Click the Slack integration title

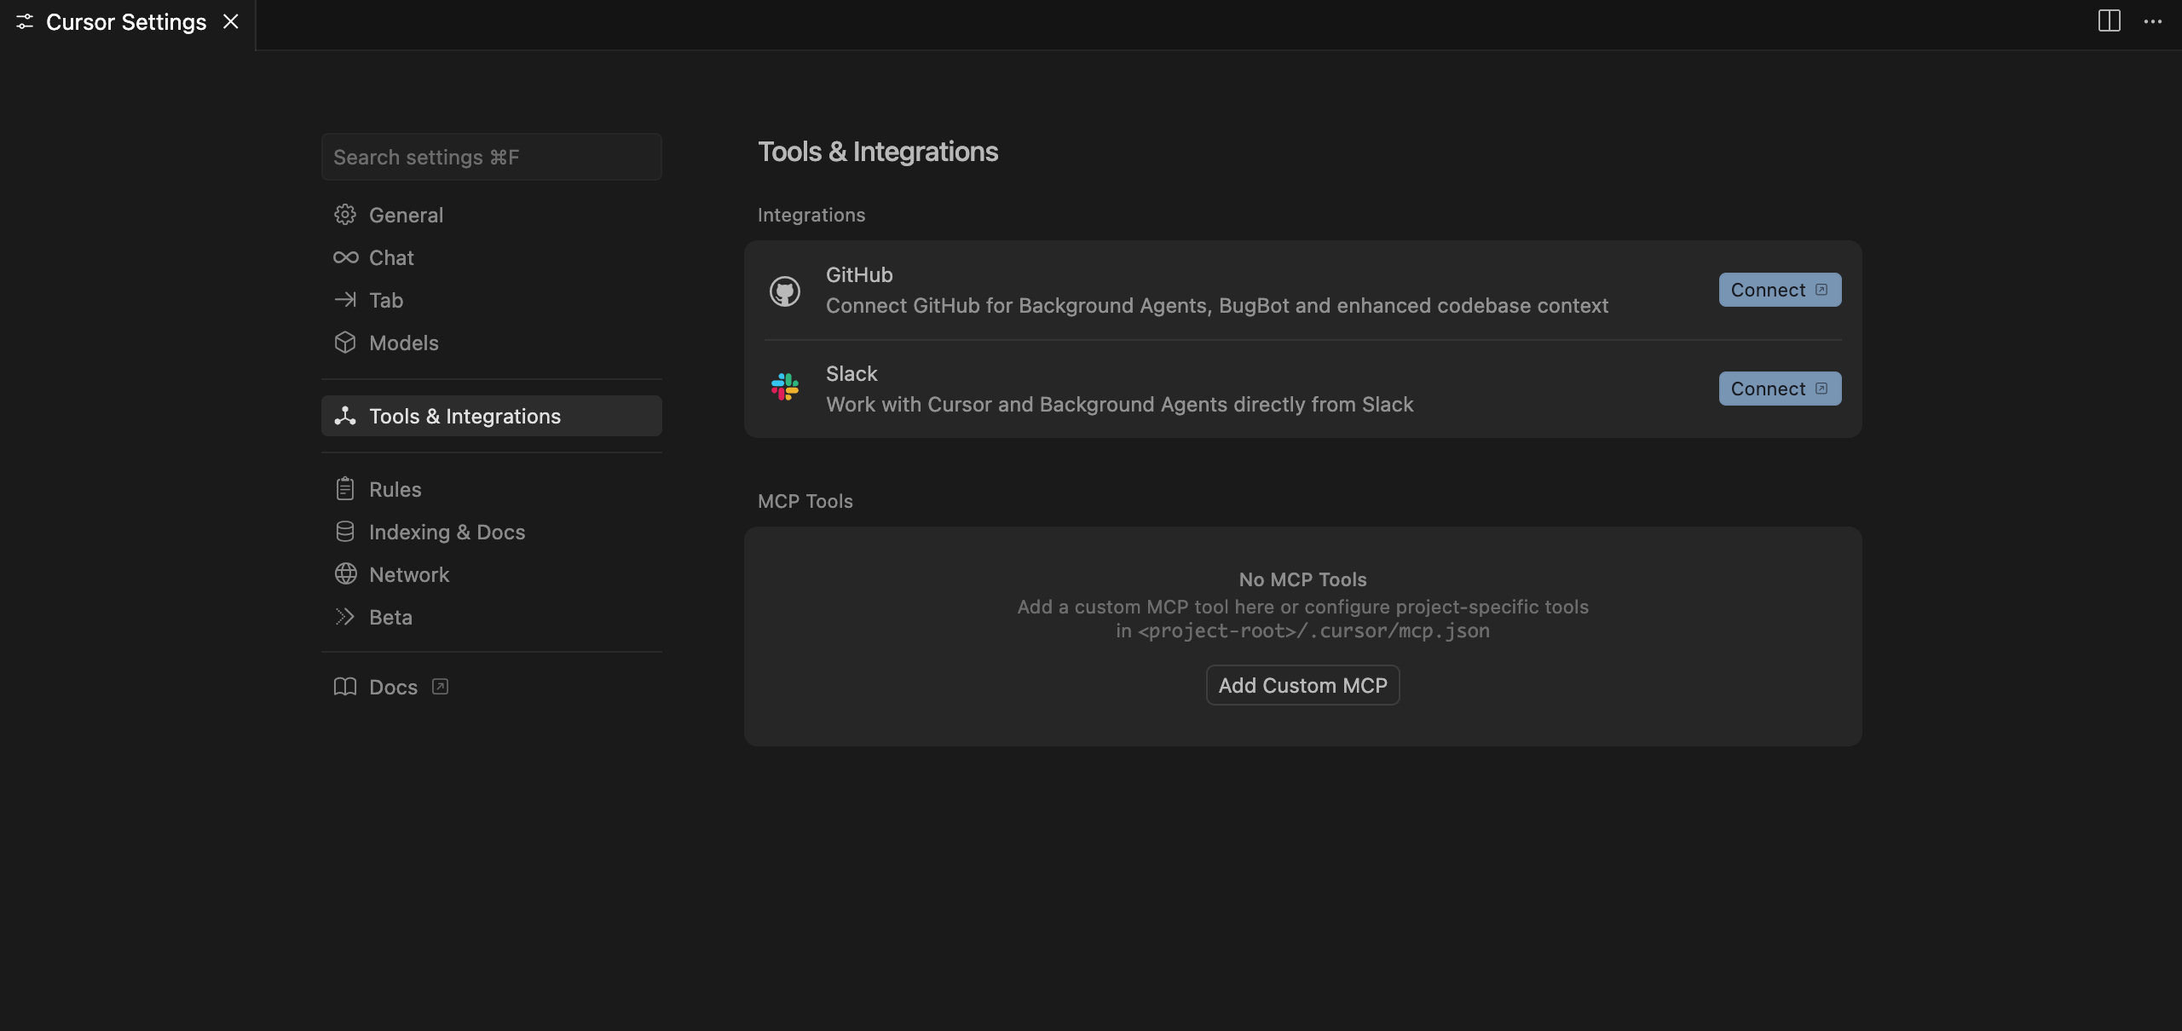click(851, 374)
